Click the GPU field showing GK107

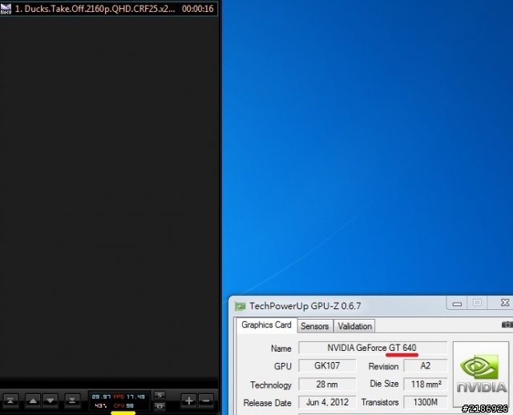[x=327, y=365]
